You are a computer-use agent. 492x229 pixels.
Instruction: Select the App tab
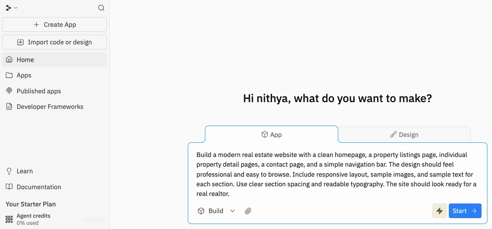[271, 134]
